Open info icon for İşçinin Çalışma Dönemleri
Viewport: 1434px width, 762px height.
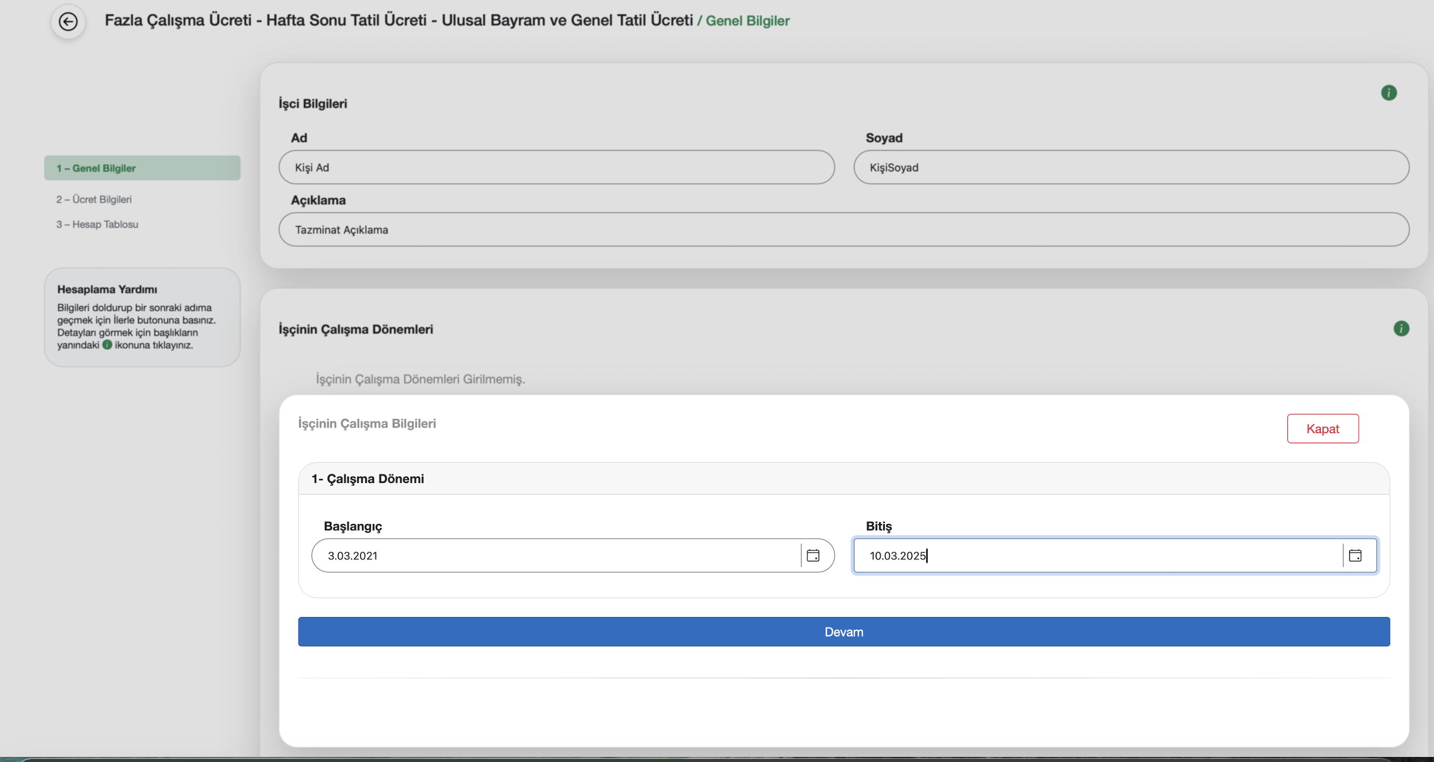point(1401,328)
